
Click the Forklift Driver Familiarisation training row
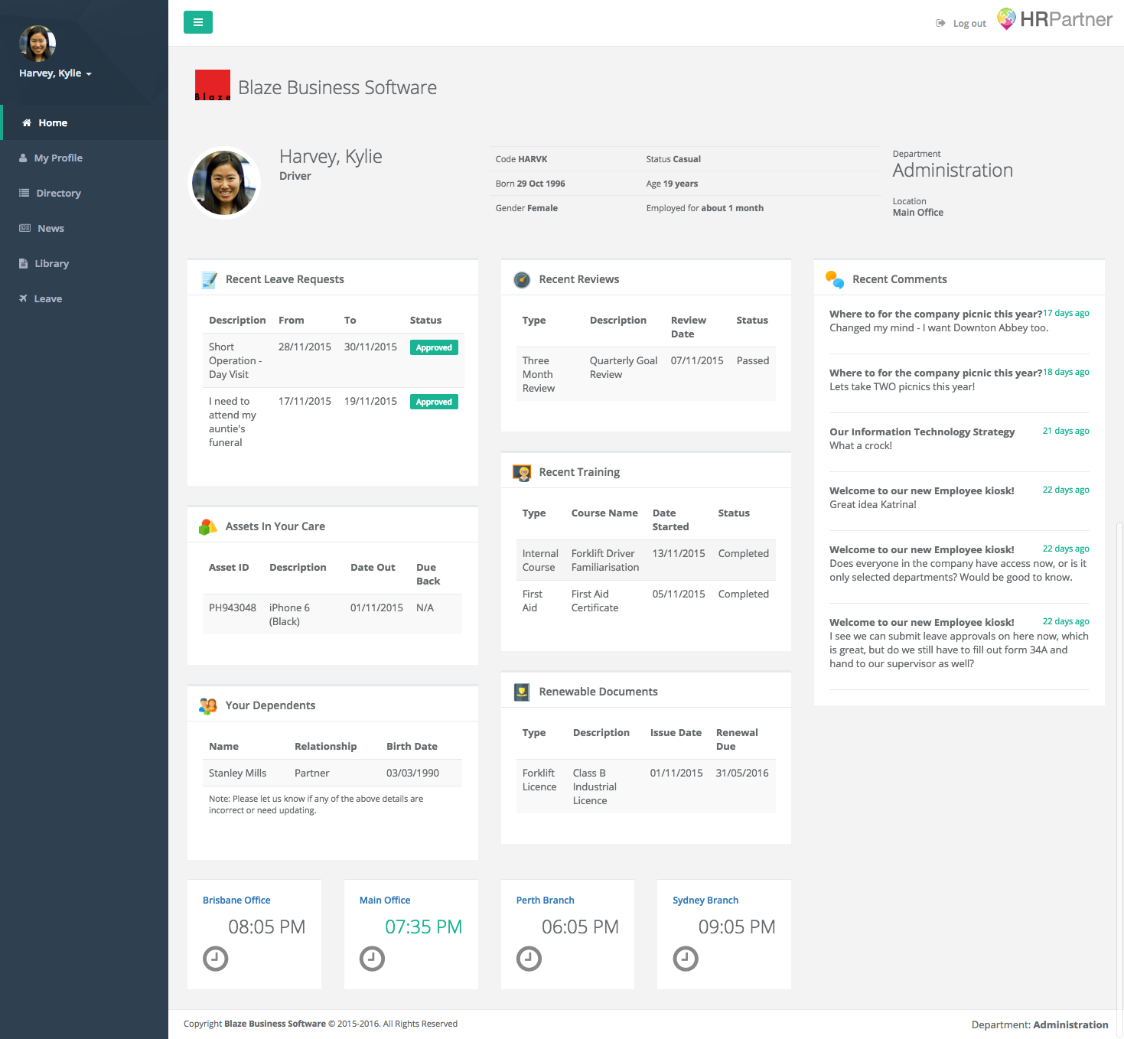(x=646, y=560)
